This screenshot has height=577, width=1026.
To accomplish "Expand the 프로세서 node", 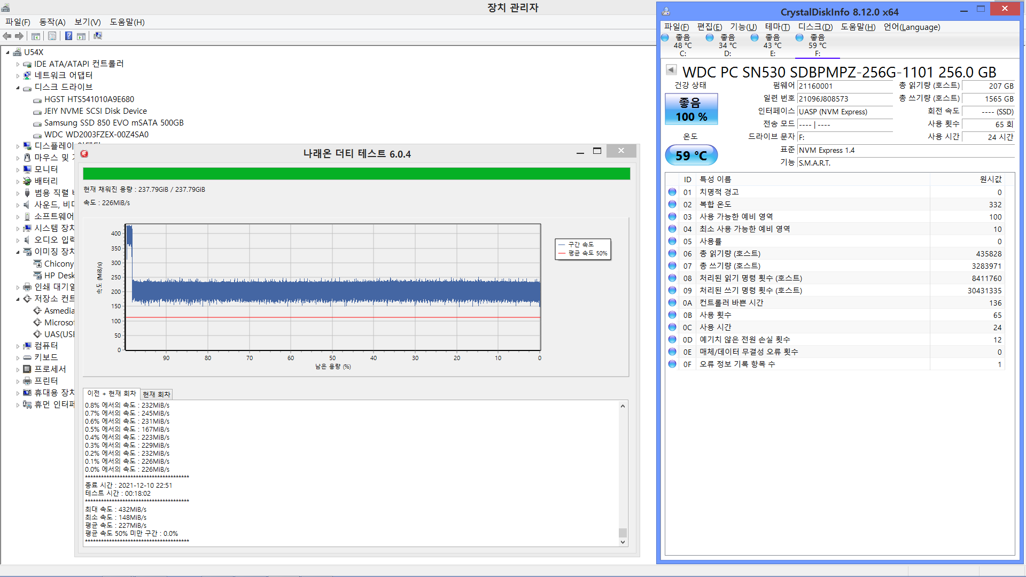I will tap(18, 370).
